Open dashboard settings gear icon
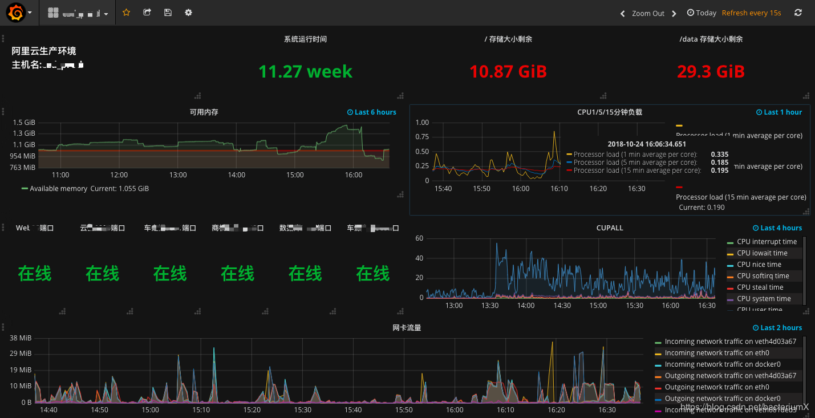The width and height of the screenshot is (815, 418). click(x=189, y=13)
